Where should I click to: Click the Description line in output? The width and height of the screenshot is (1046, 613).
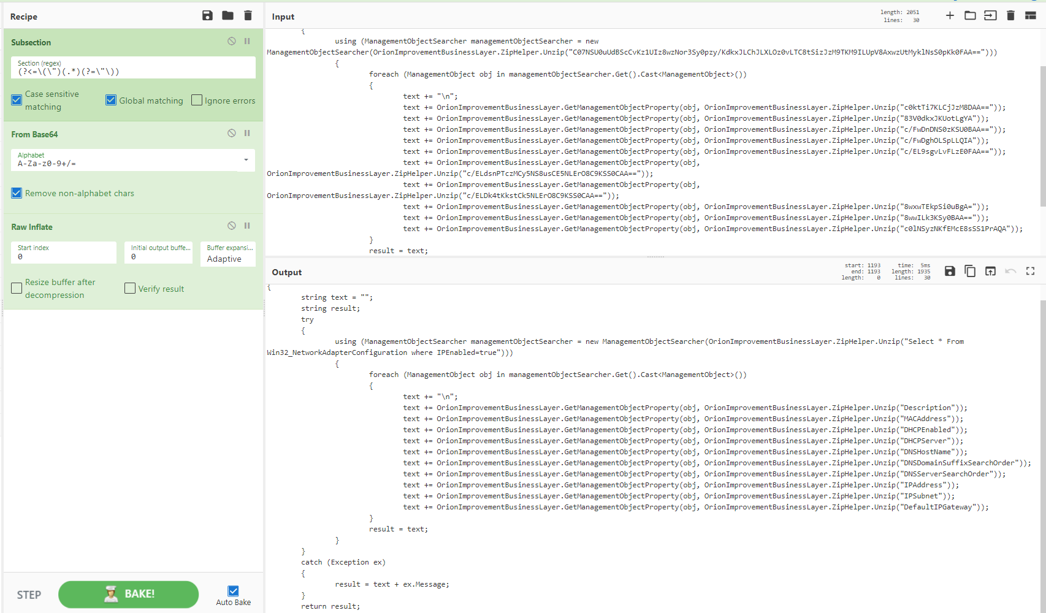685,408
